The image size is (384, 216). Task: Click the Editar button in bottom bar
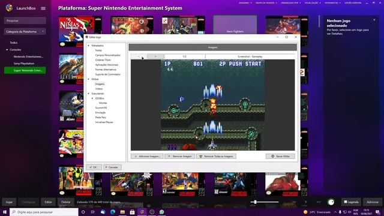(x=48, y=202)
